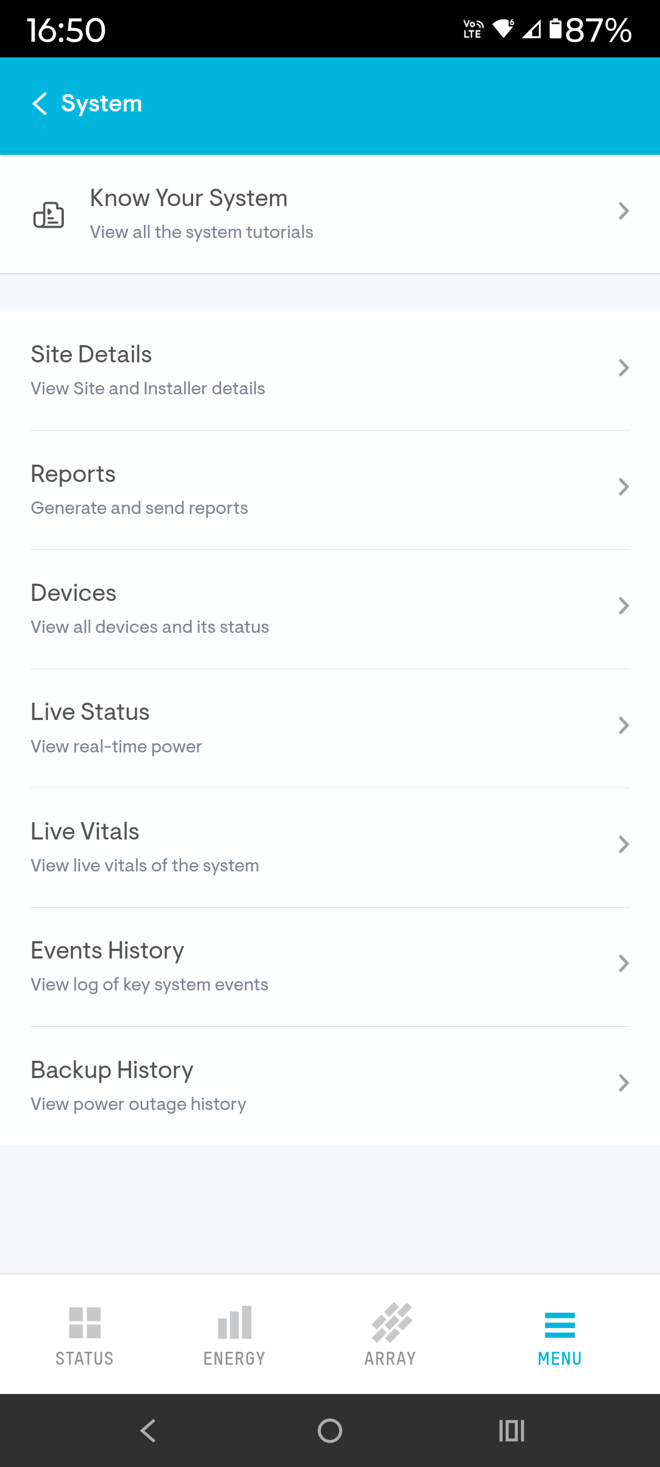Tap the System header title
Viewport: 660px width, 1467px height.
101,104
